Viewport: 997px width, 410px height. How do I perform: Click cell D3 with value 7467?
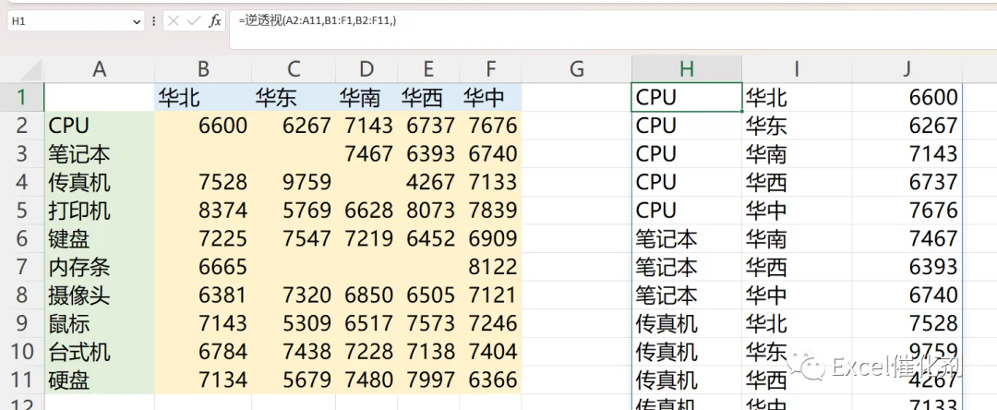(366, 154)
